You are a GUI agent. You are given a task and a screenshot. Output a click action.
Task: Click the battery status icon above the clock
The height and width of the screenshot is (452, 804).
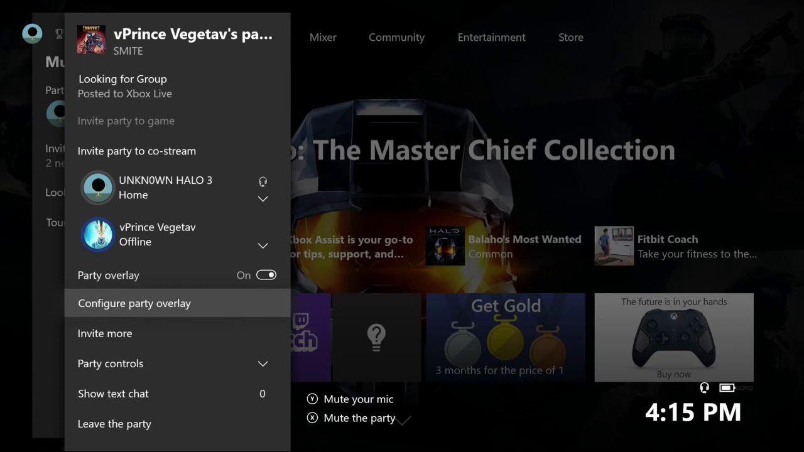(x=727, y=388)
